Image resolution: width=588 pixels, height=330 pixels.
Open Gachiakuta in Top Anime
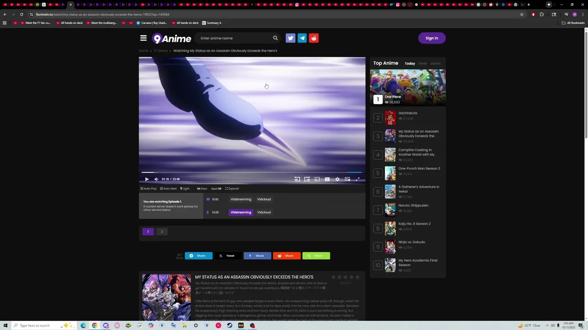click(x=408, y=113)
